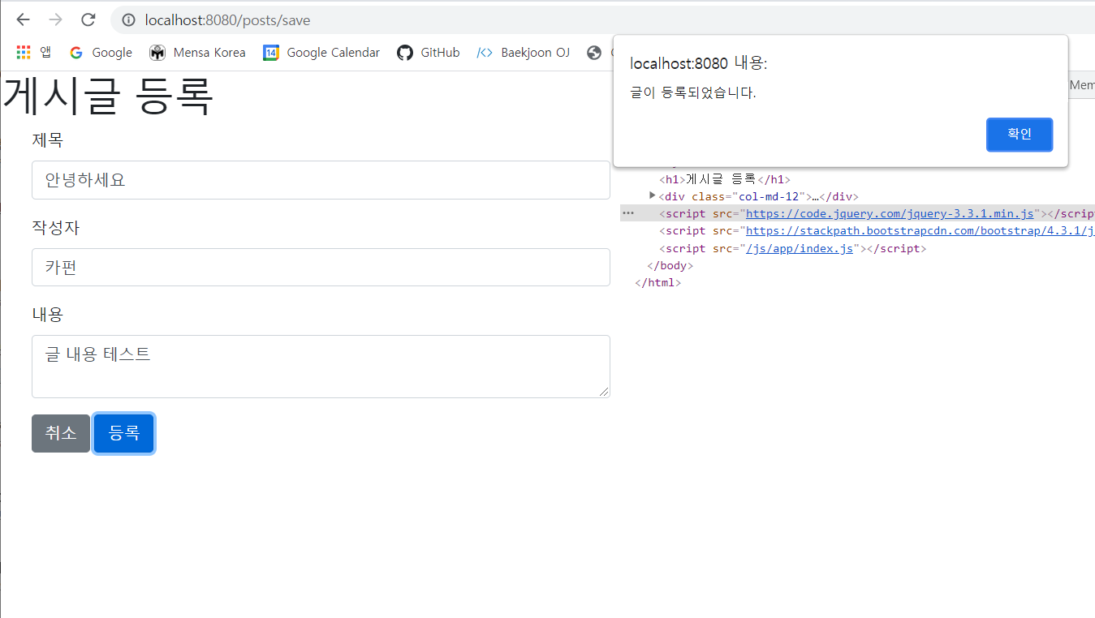Open the stackpath bootstrapcdn script link
Image resolution: width=1095 pixels, height=618 pixels.
pos(920,231)
